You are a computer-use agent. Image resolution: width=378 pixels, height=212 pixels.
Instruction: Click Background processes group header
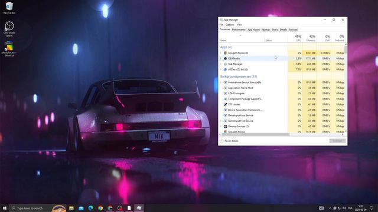pyautogui.click(x=239, y=77)
